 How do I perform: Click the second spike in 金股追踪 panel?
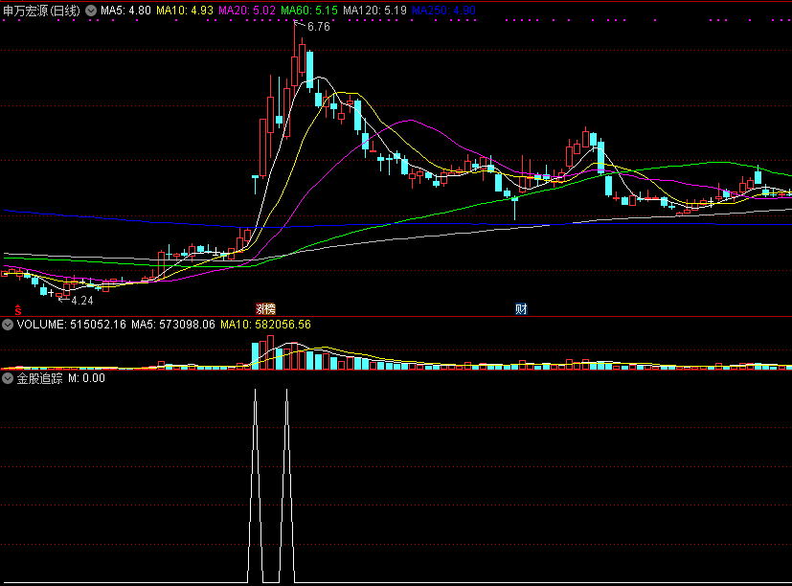click(x=287, y=486)
